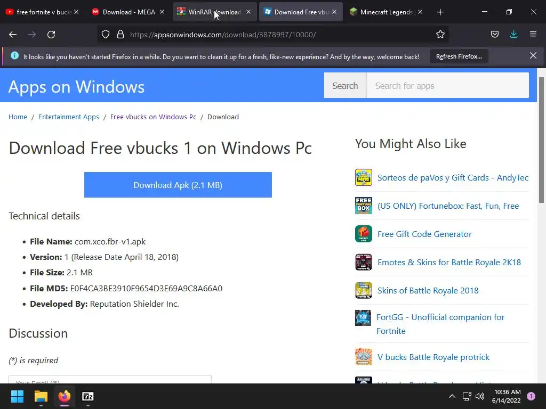Go back with the browser back arrow
Viewport: 546px width, 409px height.
(x=13, y=35)
